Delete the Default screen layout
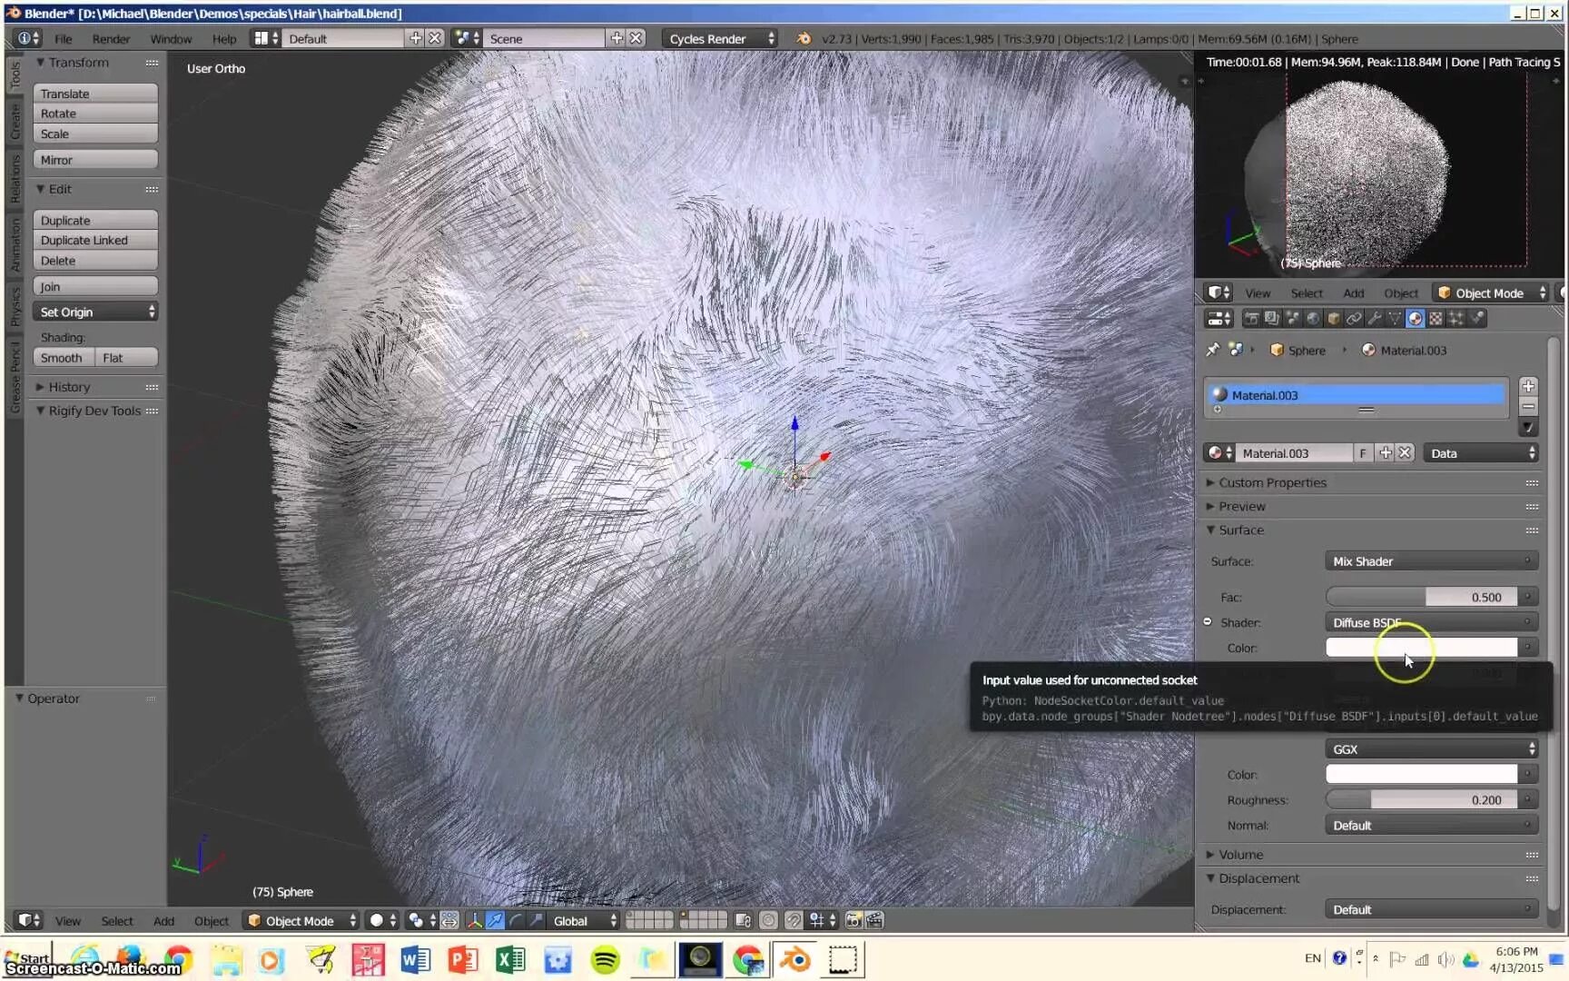The height and width of the screenshot is (981, 1569). coord(436,38)
